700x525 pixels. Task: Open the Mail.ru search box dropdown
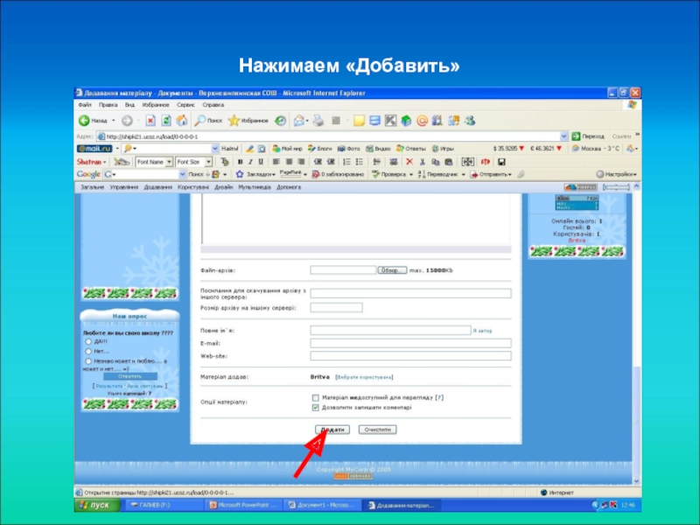click(x=215, y=149)
